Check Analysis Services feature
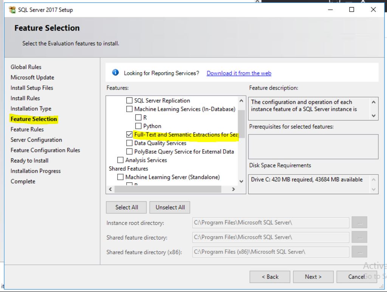The width and height of the screenshot is (387, 292). click(x=121, y=160)
